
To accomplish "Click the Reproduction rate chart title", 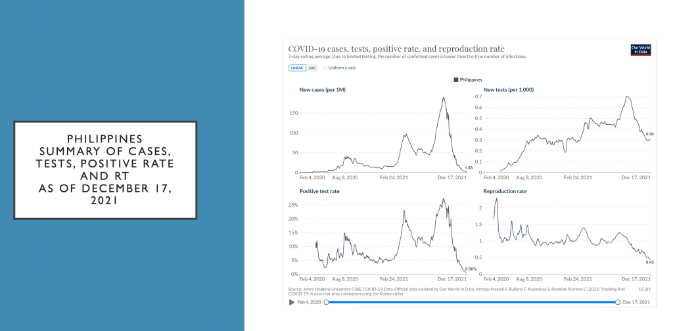I will coord(505,191).
